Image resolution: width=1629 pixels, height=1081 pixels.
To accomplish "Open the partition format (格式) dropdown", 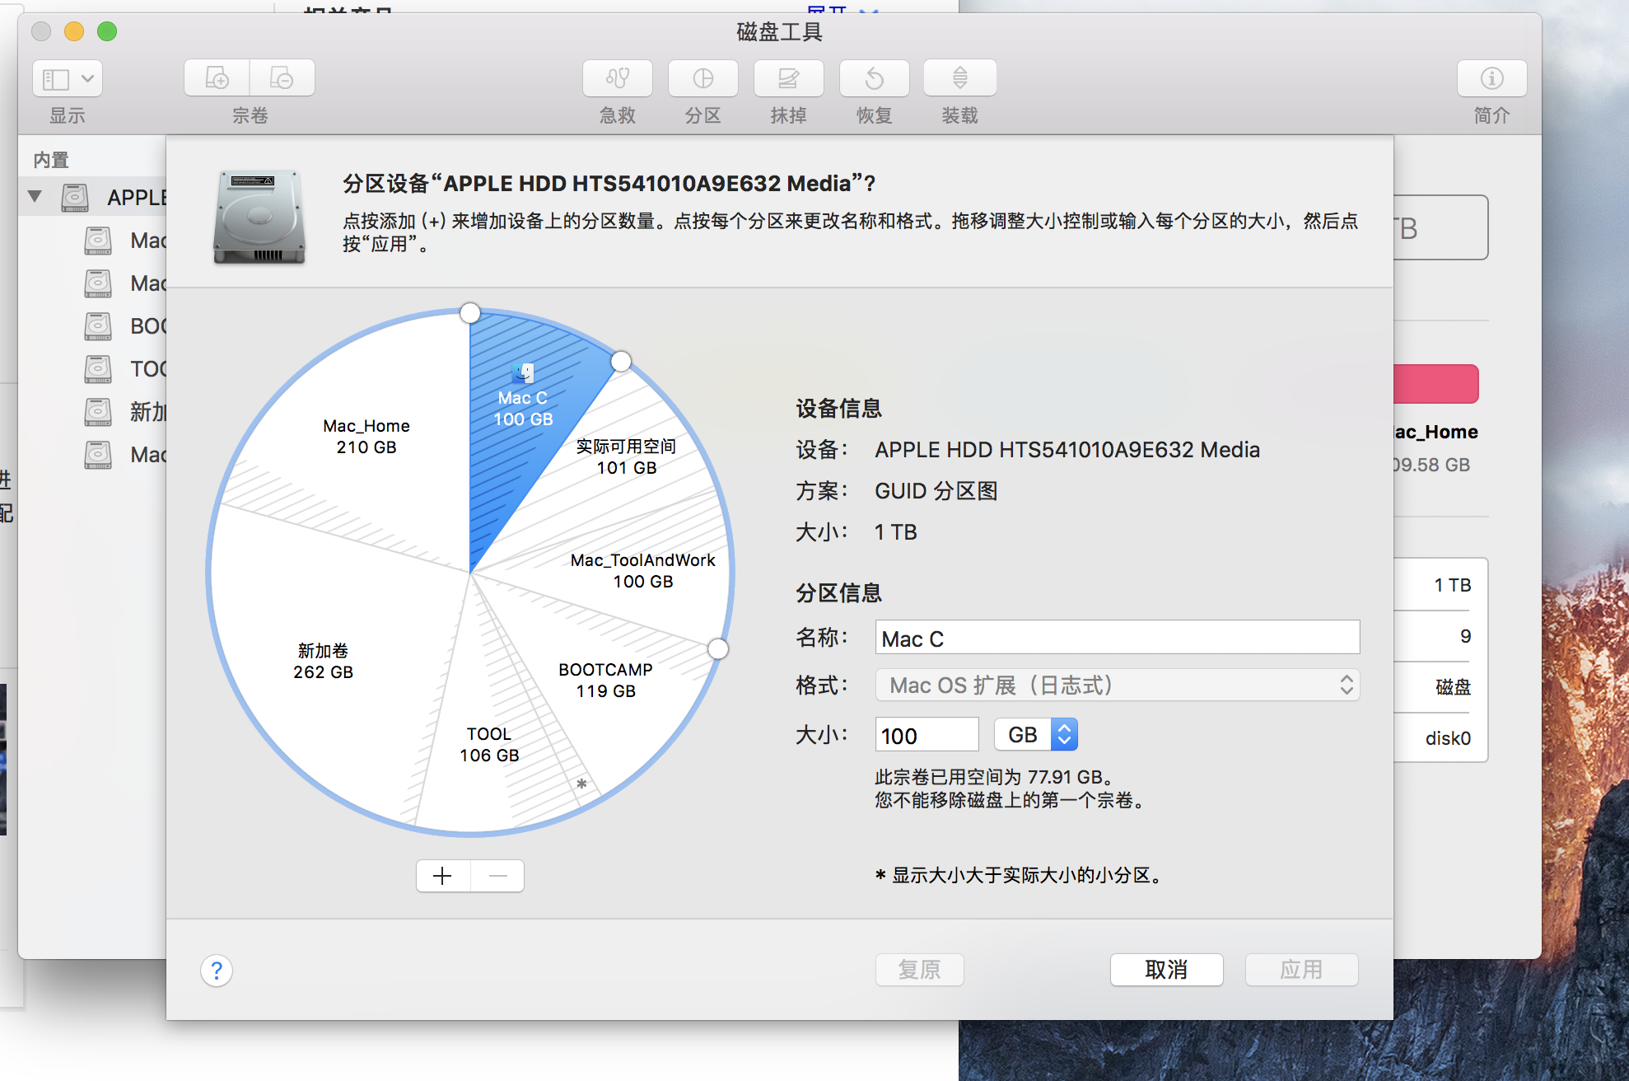I will [x=1117, y=686].
